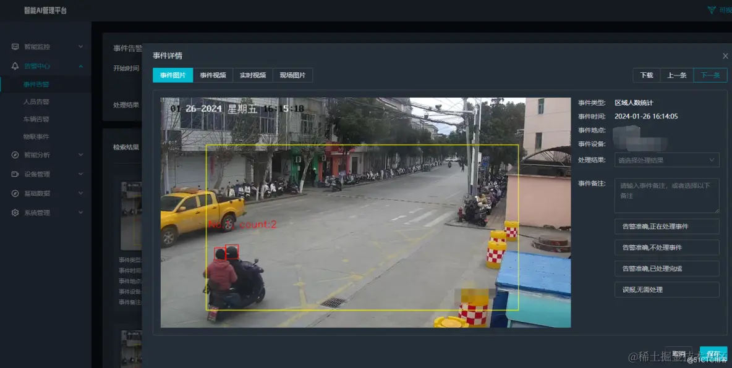732x368 pixels.
Task: Click the 智能AI管理平台 title
Action: (45, 10)
